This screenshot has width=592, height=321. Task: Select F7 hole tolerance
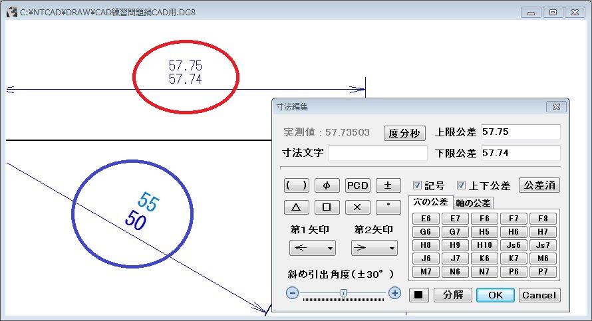pos(514,219)
